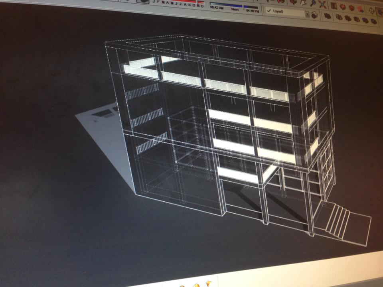
Task: Click the Noon label on time slider
Action: pos(235,10)
